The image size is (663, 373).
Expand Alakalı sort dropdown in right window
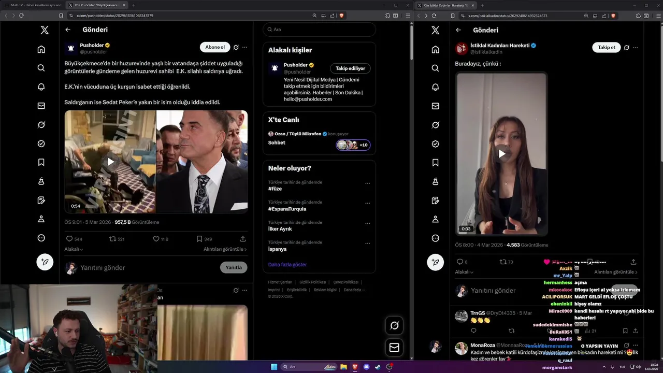464,272
